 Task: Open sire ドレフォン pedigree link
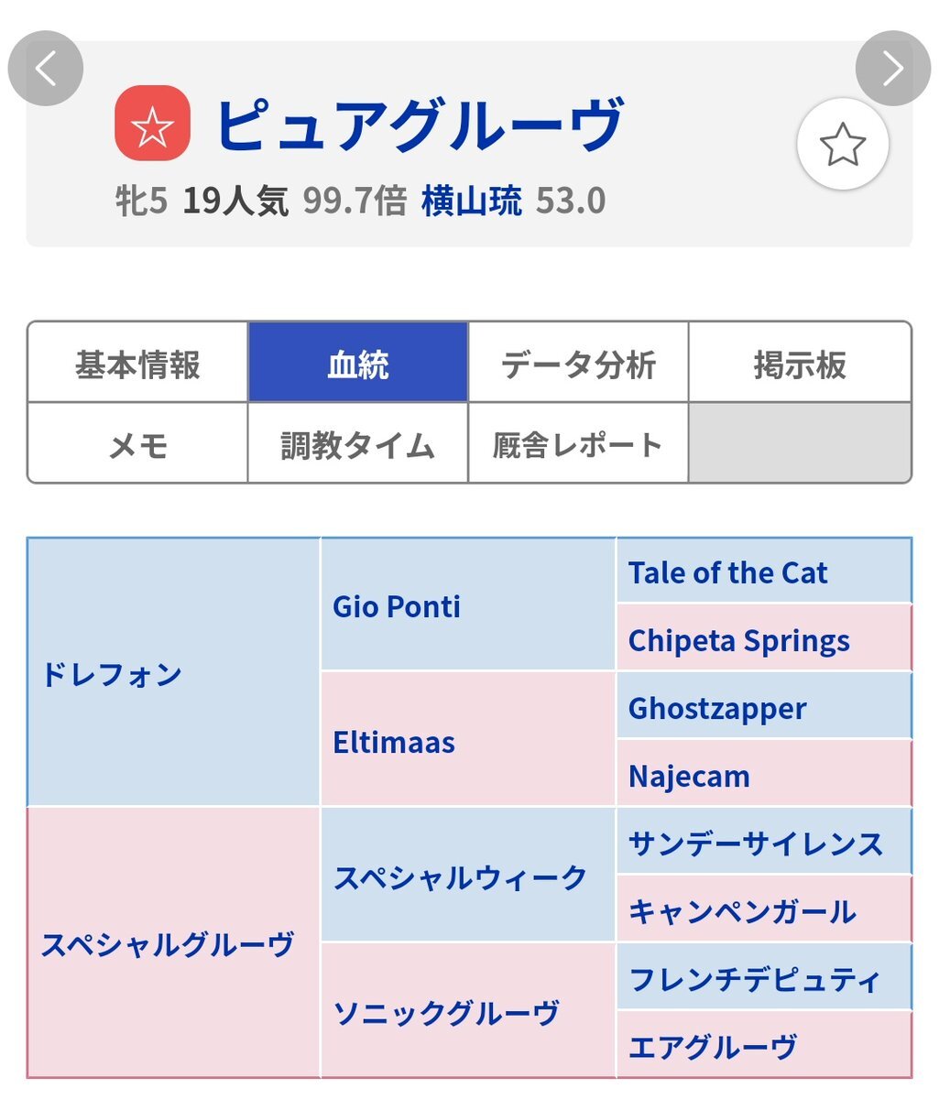112,675
